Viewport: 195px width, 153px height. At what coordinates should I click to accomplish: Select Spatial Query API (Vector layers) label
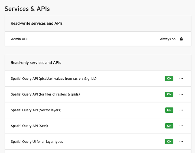pos(36,110)
